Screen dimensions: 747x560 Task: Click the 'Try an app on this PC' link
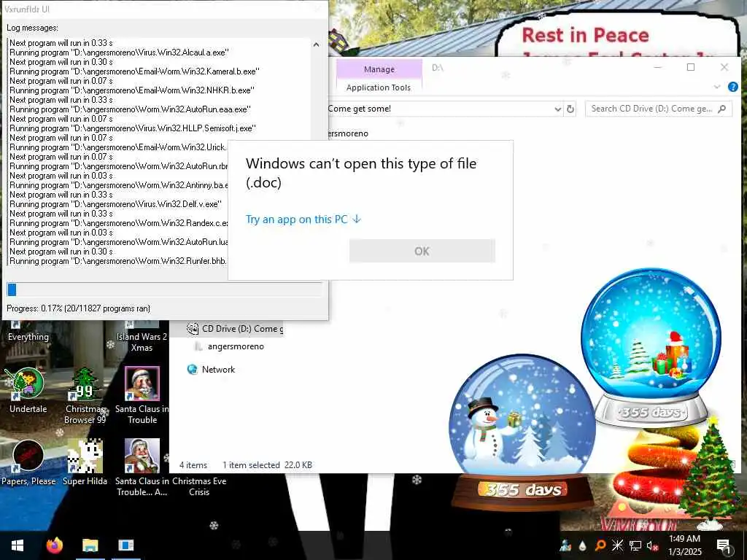(x=303, y=219)
